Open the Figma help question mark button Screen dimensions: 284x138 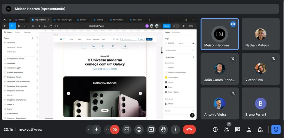point(192,115)
